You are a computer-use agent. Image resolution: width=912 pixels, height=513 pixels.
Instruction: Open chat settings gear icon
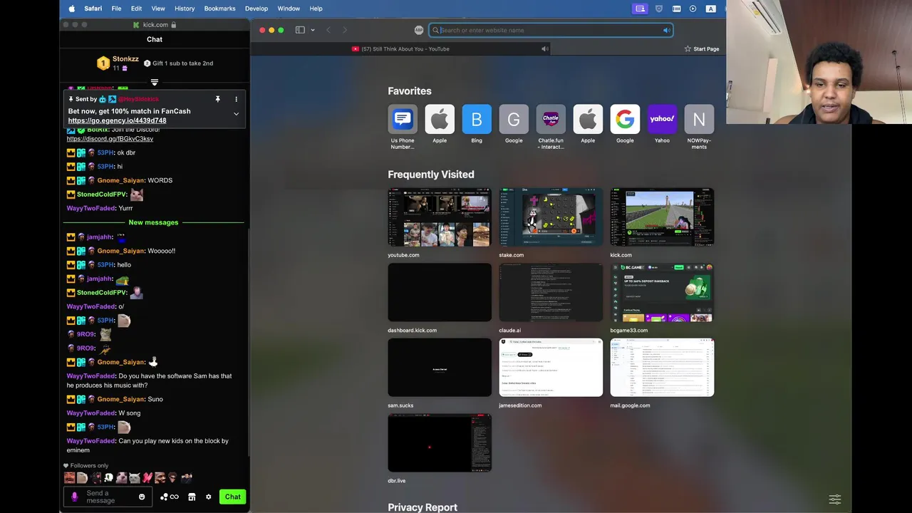(209, 497)
